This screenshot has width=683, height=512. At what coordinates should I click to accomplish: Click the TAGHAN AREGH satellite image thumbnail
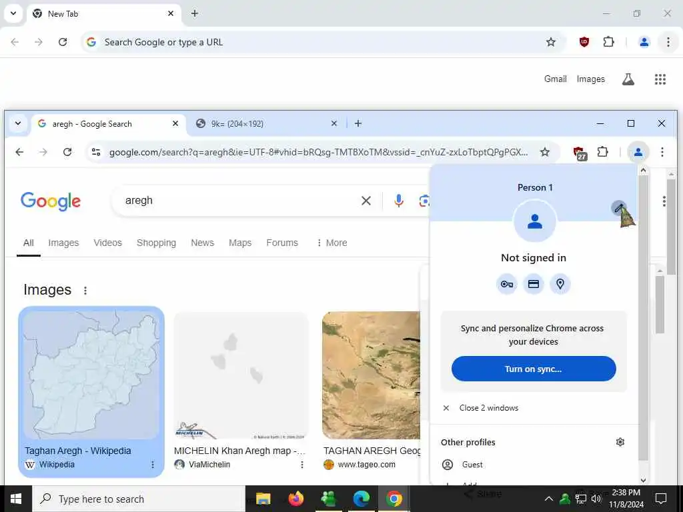coord(372,375)
